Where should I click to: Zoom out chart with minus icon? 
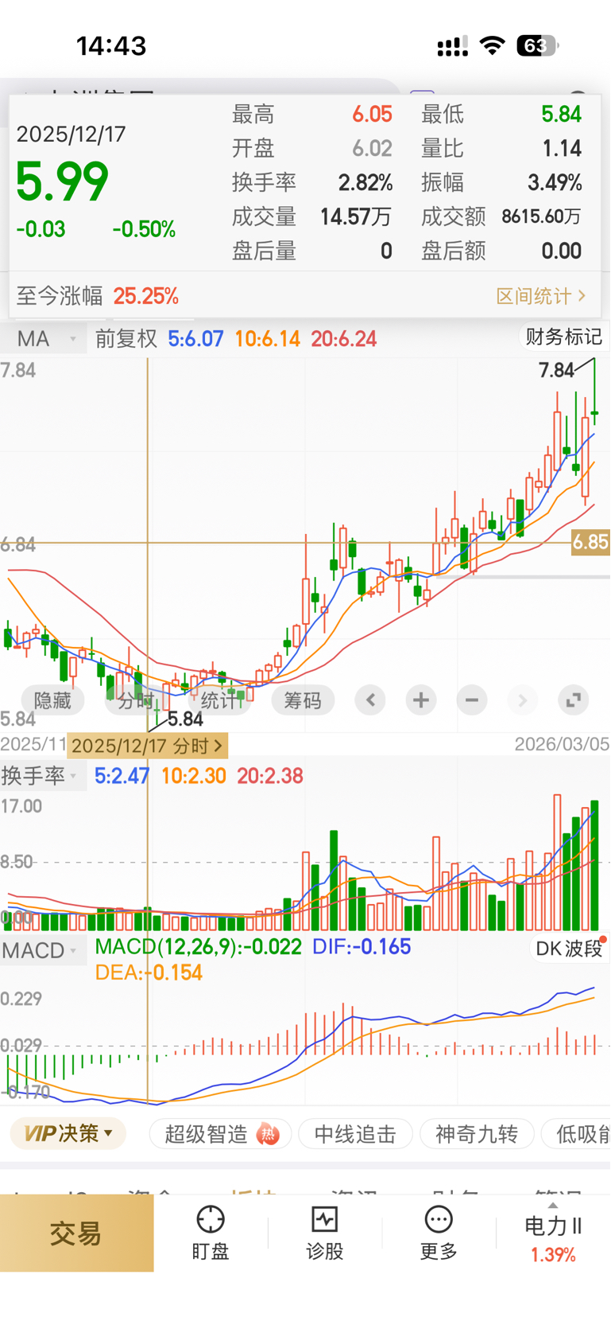pos(472,700)
